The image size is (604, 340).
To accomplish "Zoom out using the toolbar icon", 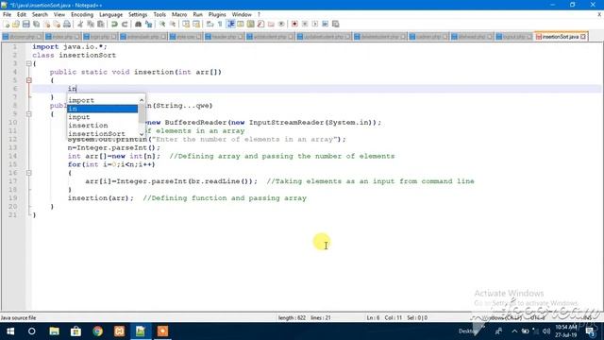I will [x=173, y=24].
